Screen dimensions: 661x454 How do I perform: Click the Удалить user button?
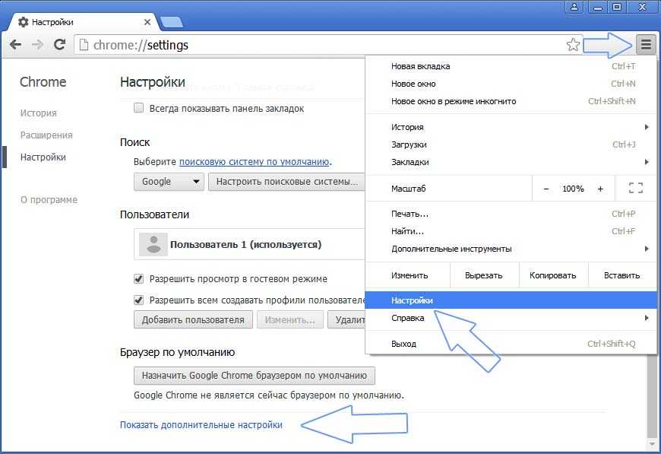[x=347, y=320]
